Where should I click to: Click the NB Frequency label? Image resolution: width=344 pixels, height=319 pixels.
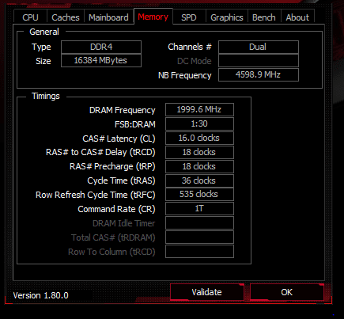(x=185, y=75)
